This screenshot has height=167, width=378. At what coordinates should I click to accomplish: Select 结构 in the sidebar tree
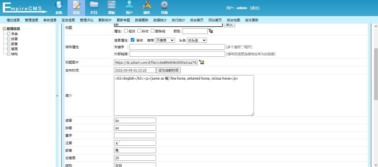(14, 54)
